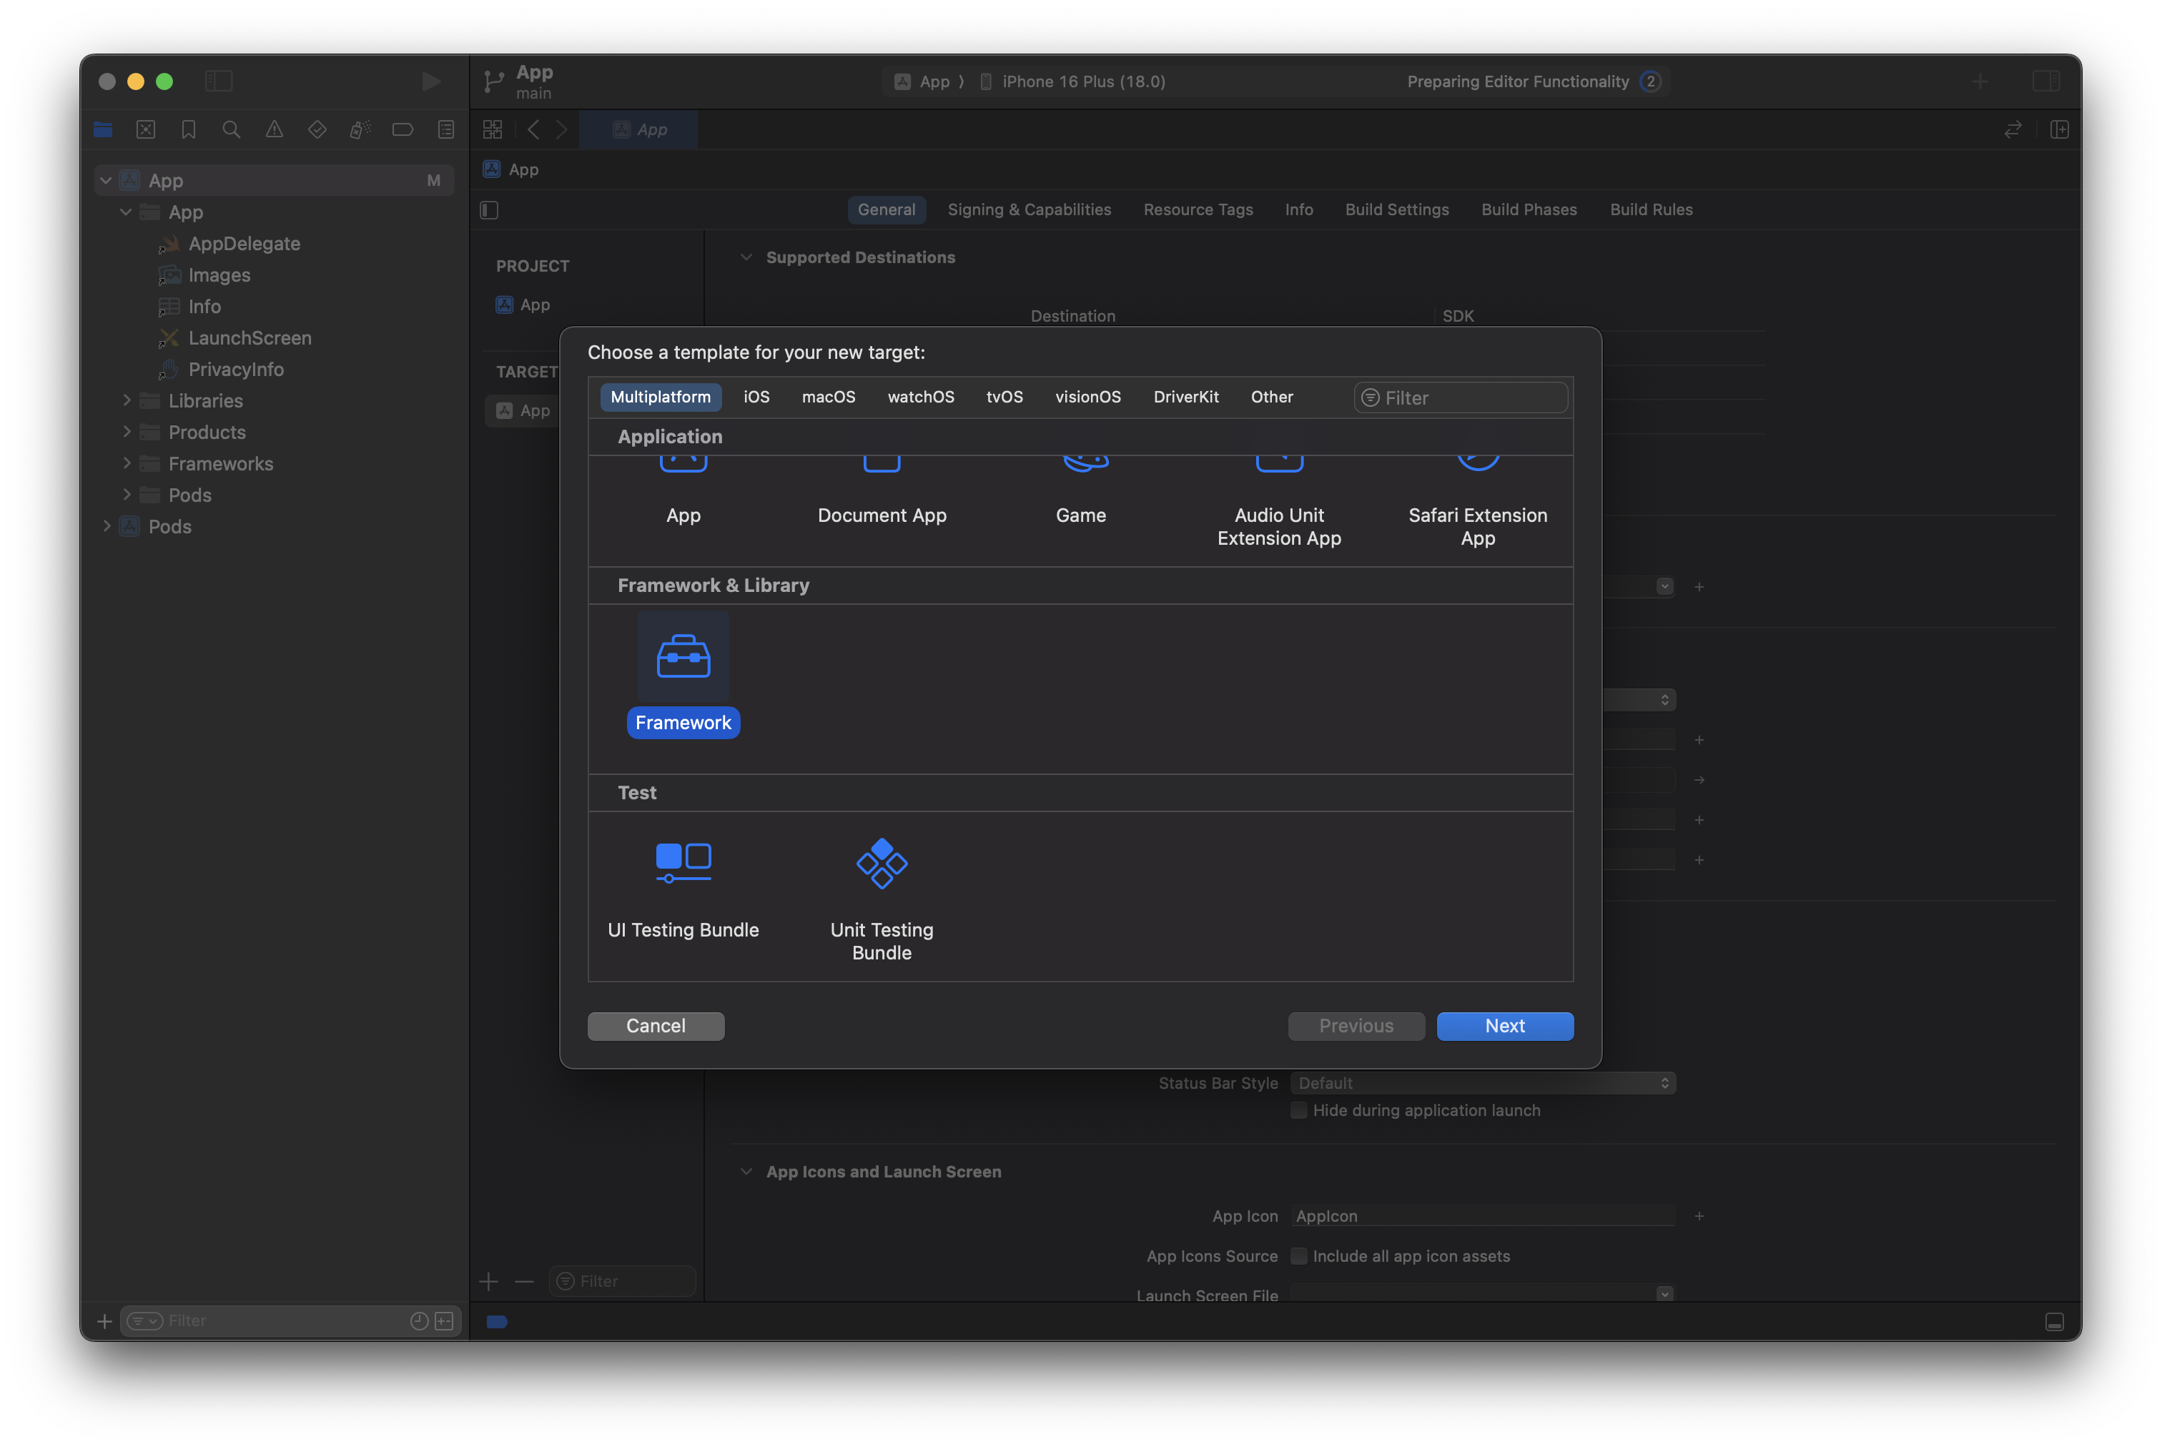This screenshot has width=2162, height=1447.
Task: Toggle the inspectors panel on right
Action: pos(2045,82)
